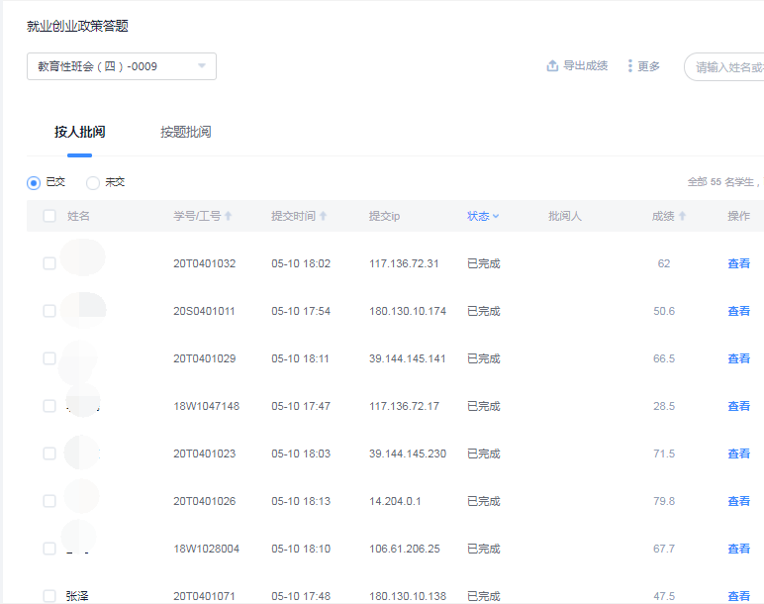Click the export grades upload icon

[552, 66]
